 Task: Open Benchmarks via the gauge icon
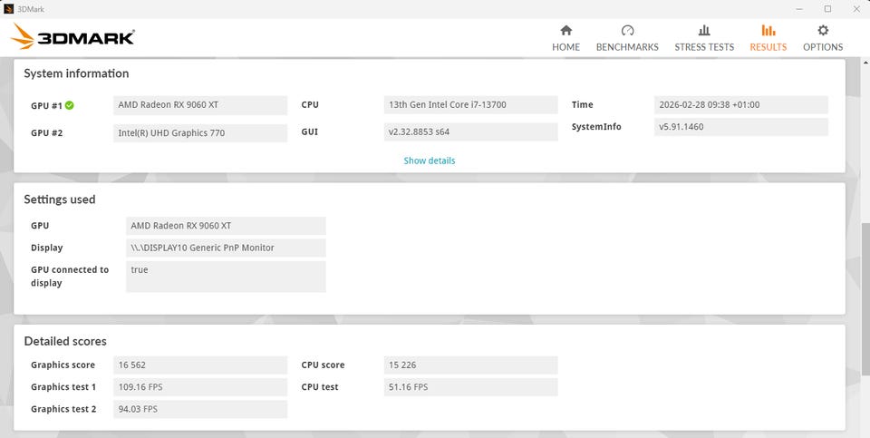627,30
